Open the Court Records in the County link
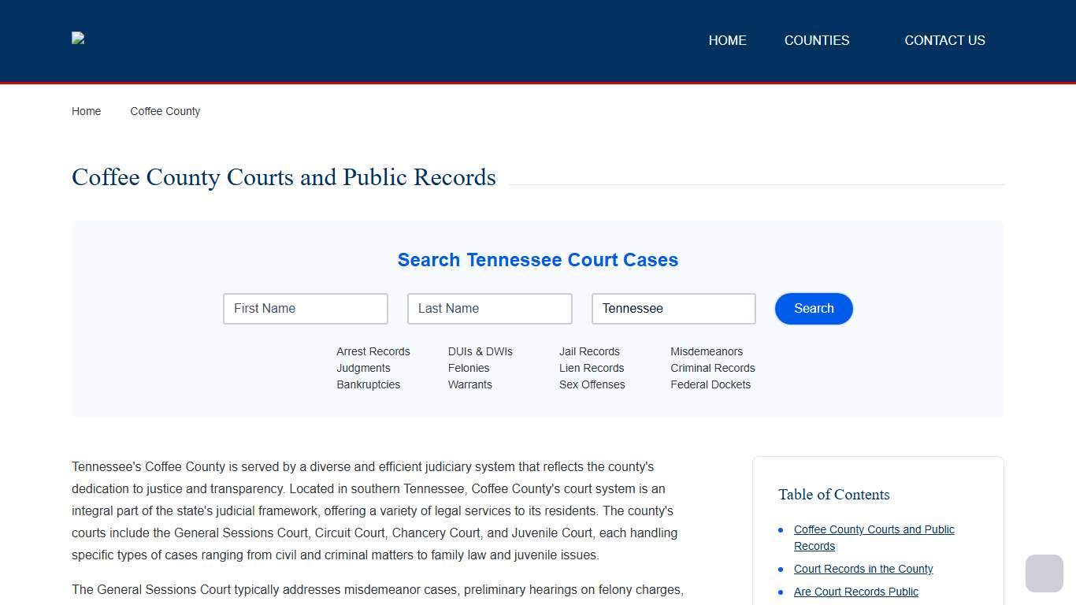 tap(863, 569)
